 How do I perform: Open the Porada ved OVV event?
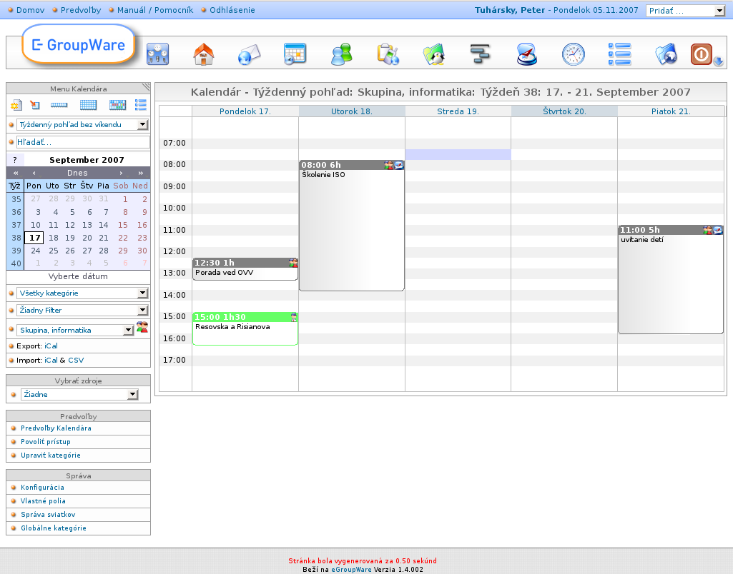coord(245,269)
